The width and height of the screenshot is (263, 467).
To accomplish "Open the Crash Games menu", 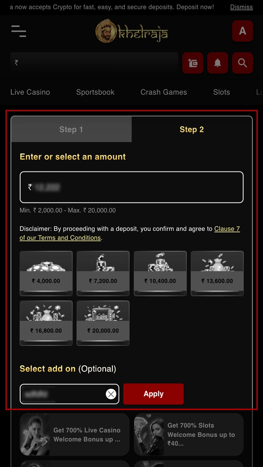I will [x=164, y=92].
